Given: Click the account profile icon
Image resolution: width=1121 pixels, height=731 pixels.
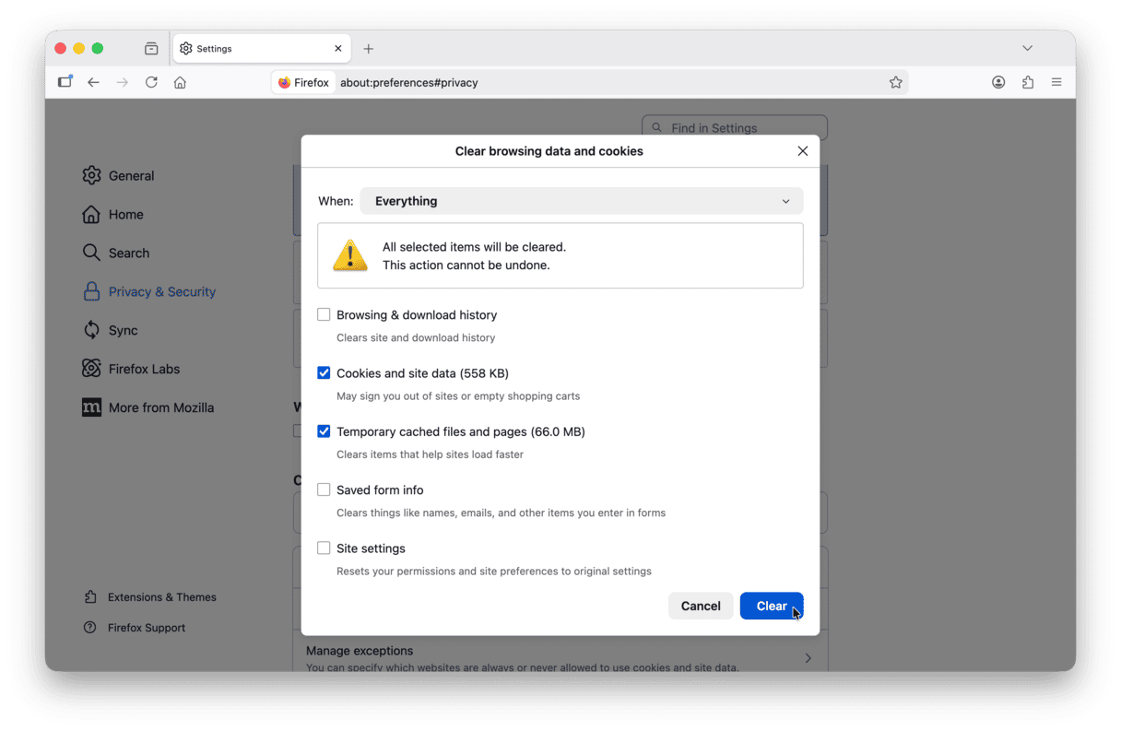Looking at the screenshot, I should 998,82.
